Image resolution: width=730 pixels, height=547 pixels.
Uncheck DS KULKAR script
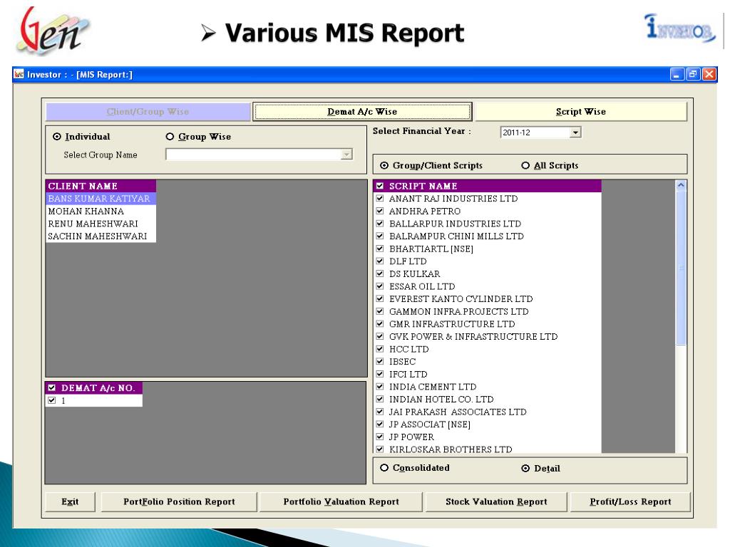(380, 274)
